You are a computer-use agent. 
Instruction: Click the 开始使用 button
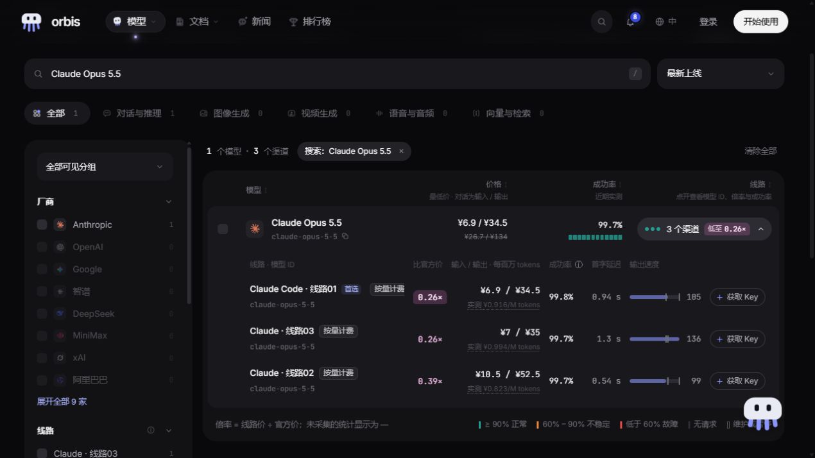[x=760, y=22]
